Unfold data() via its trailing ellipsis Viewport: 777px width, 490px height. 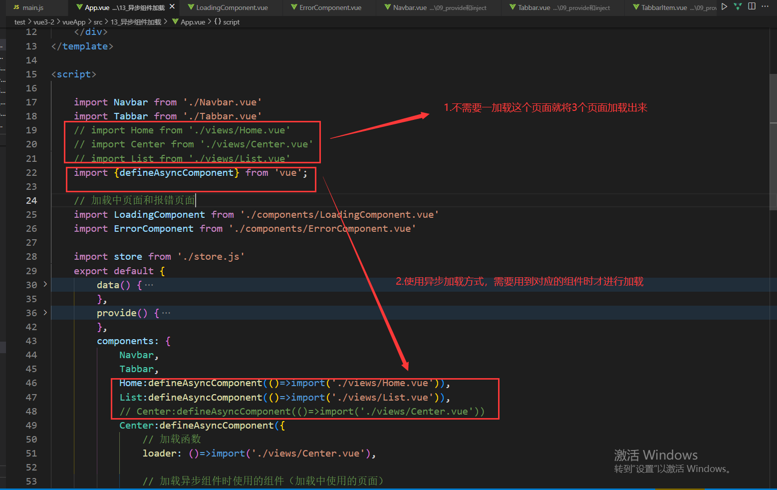(x=149, y=285)
